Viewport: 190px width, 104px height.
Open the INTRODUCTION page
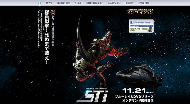(x=64, y=3)
